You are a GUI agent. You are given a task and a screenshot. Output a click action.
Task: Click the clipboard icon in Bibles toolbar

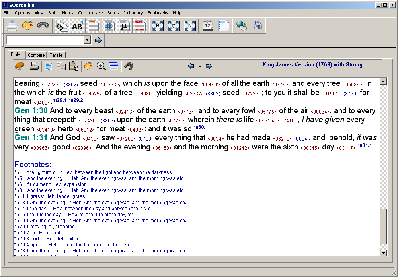tap(74, 66)
